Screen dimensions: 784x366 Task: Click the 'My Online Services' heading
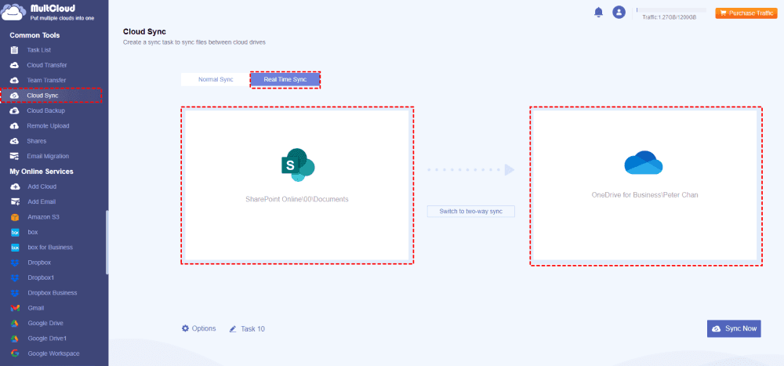point(42,172)
